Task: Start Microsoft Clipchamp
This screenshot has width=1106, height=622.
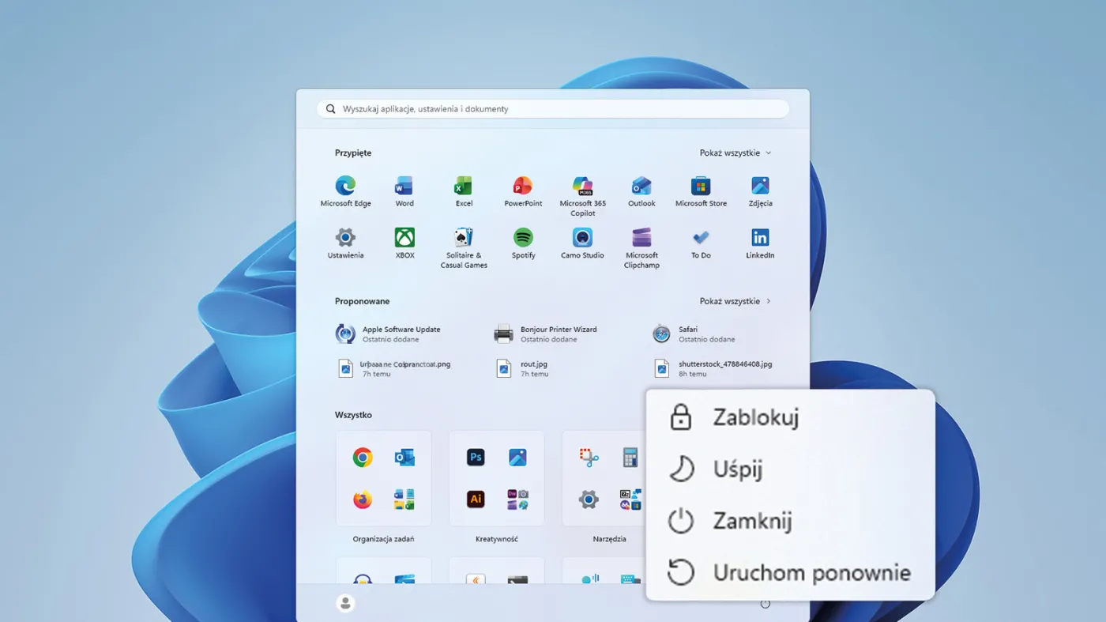Action: pos(641,248)
